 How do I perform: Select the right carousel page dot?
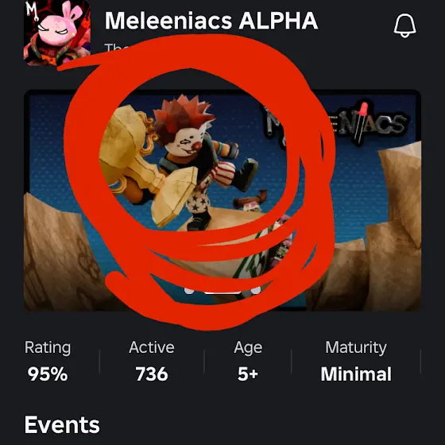click(x=256, y=290)
